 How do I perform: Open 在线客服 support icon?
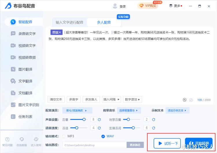22,139
